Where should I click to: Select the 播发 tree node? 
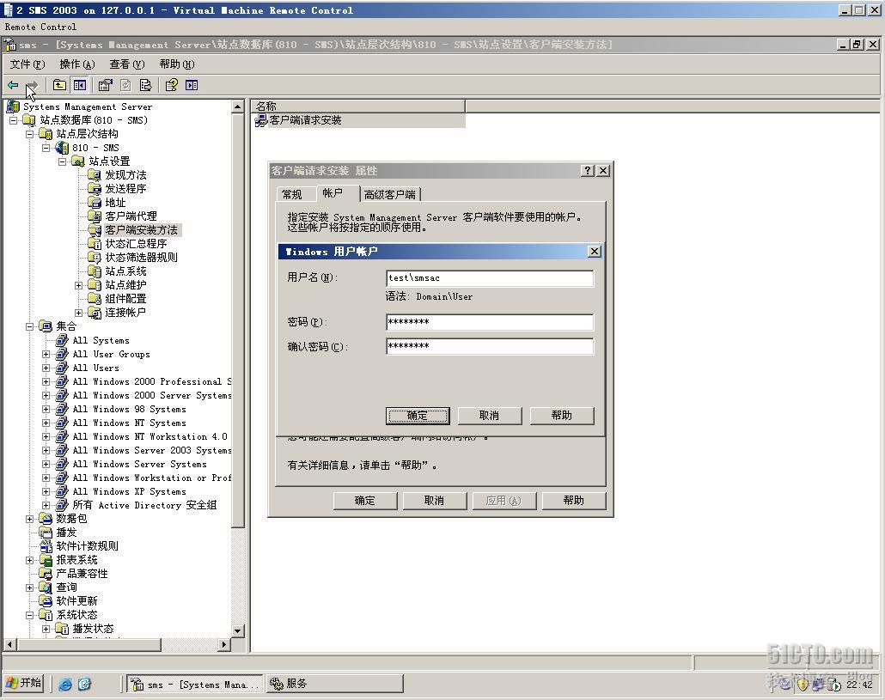[x=66, y=532]
